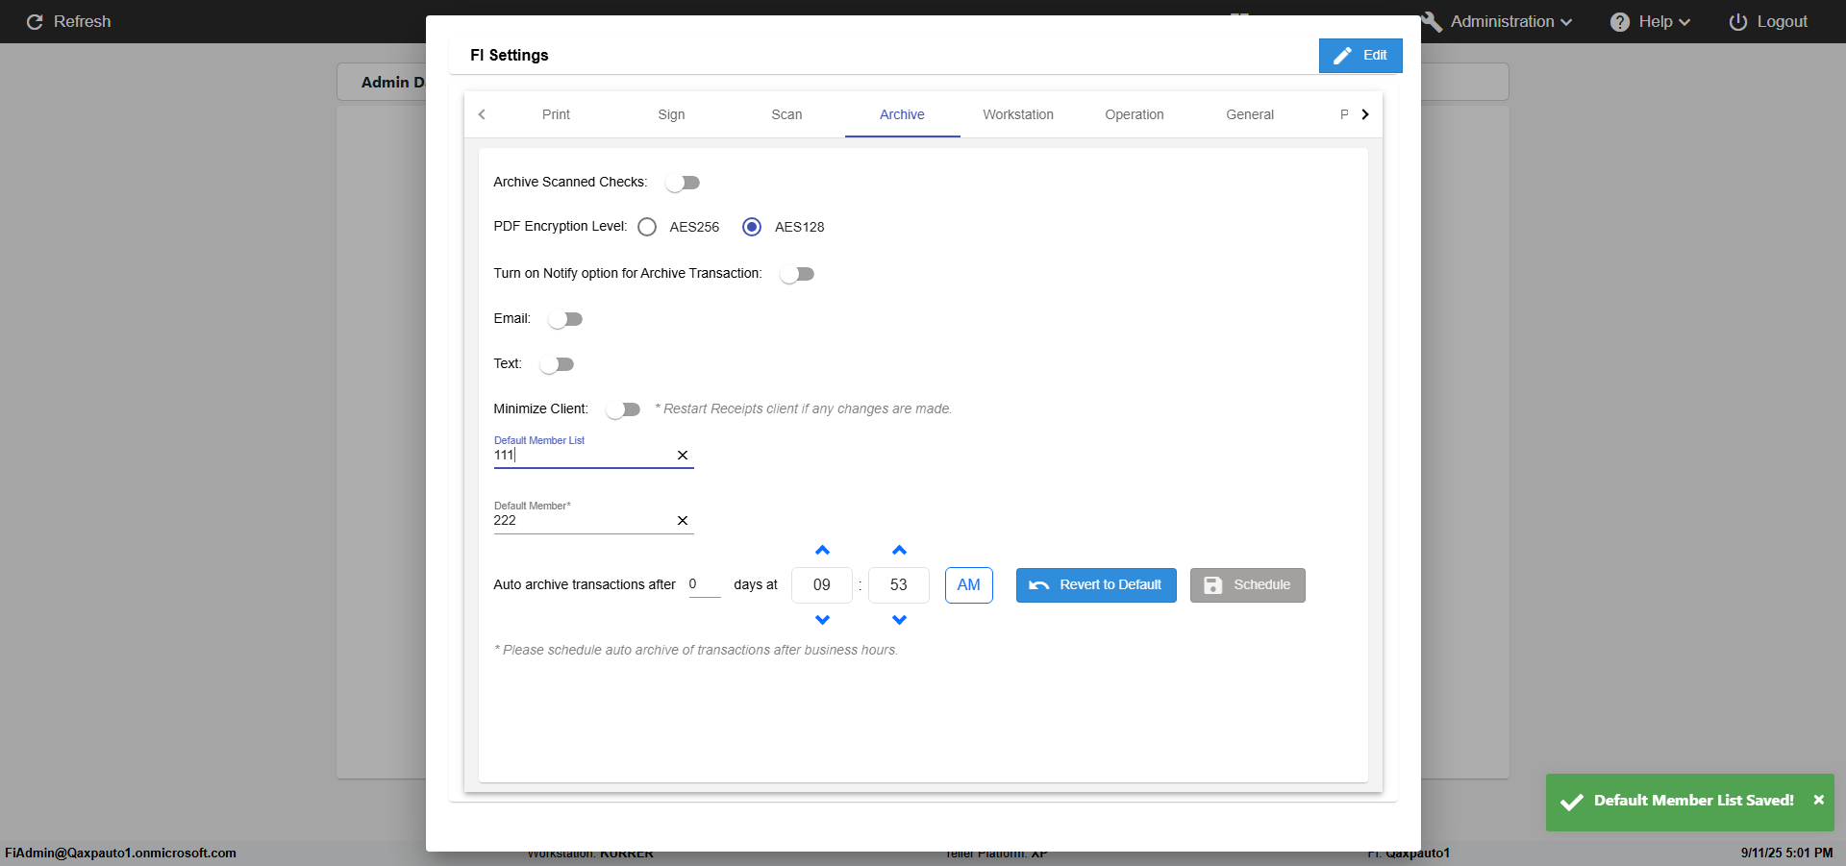Click the Refresh icon in top bar
The height and width of the screenshot is (866, 1846).
coord(35,21)
